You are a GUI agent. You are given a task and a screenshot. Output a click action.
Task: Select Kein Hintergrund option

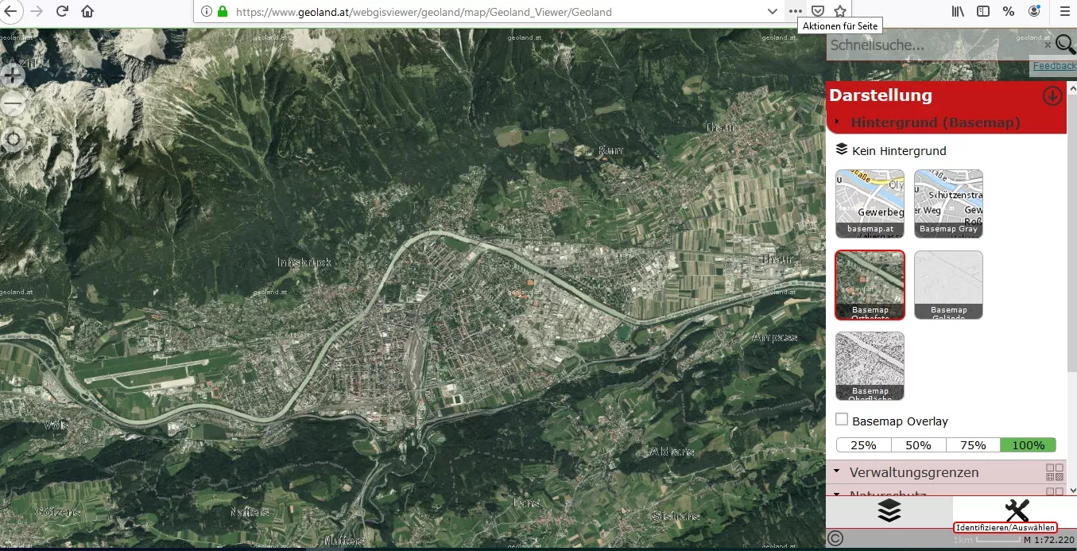(898, 150)
